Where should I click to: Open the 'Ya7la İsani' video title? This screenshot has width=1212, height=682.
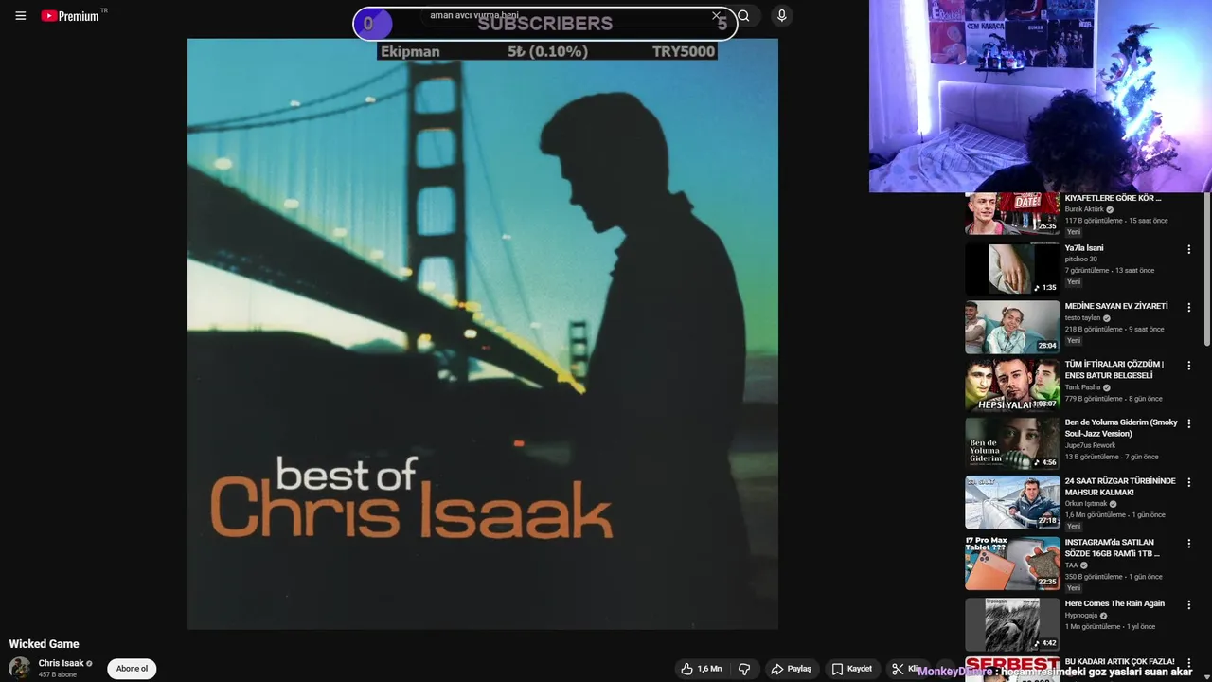(x=1084, y=248)
